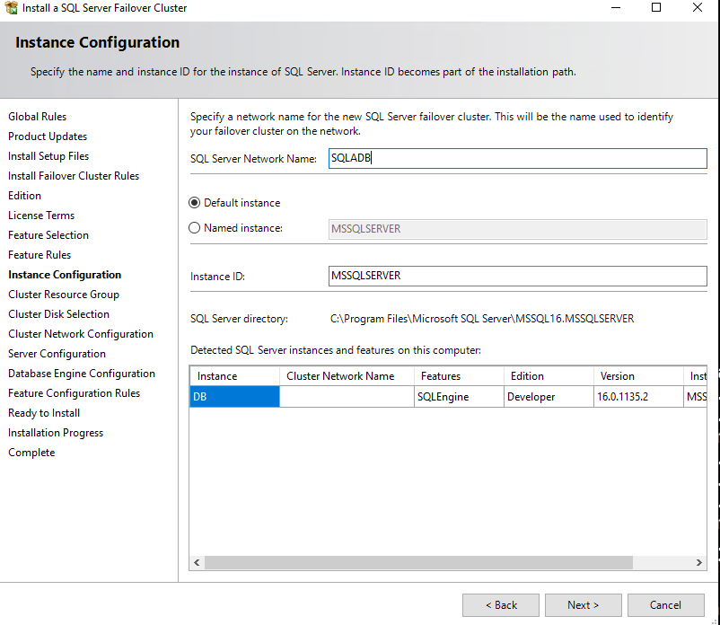Open License Terms step
The height and width of the screenshot is (625, 720).
[41, 216]
